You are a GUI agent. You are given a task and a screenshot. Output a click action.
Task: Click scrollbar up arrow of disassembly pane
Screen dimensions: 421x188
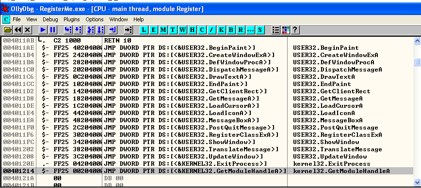point(417,41)
